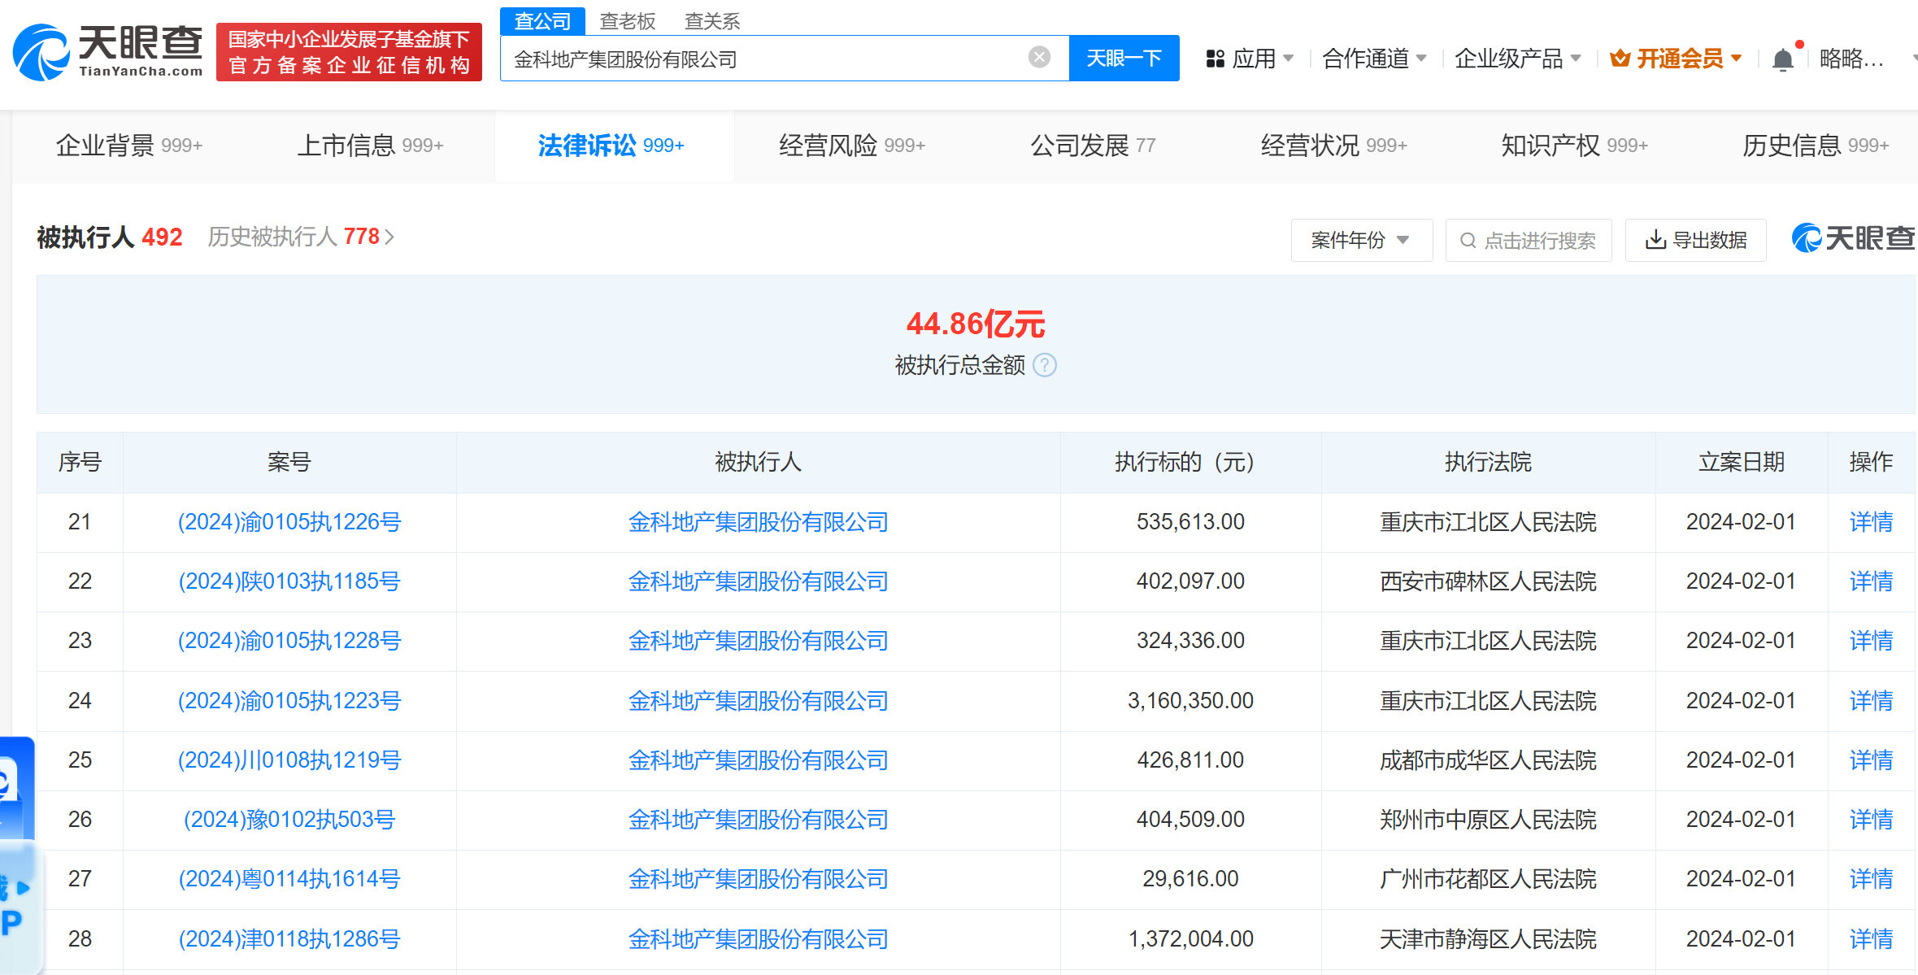Open 详情 for row 21
This screenshot has width=1918, height=975.
click(x=1871, y=522)
